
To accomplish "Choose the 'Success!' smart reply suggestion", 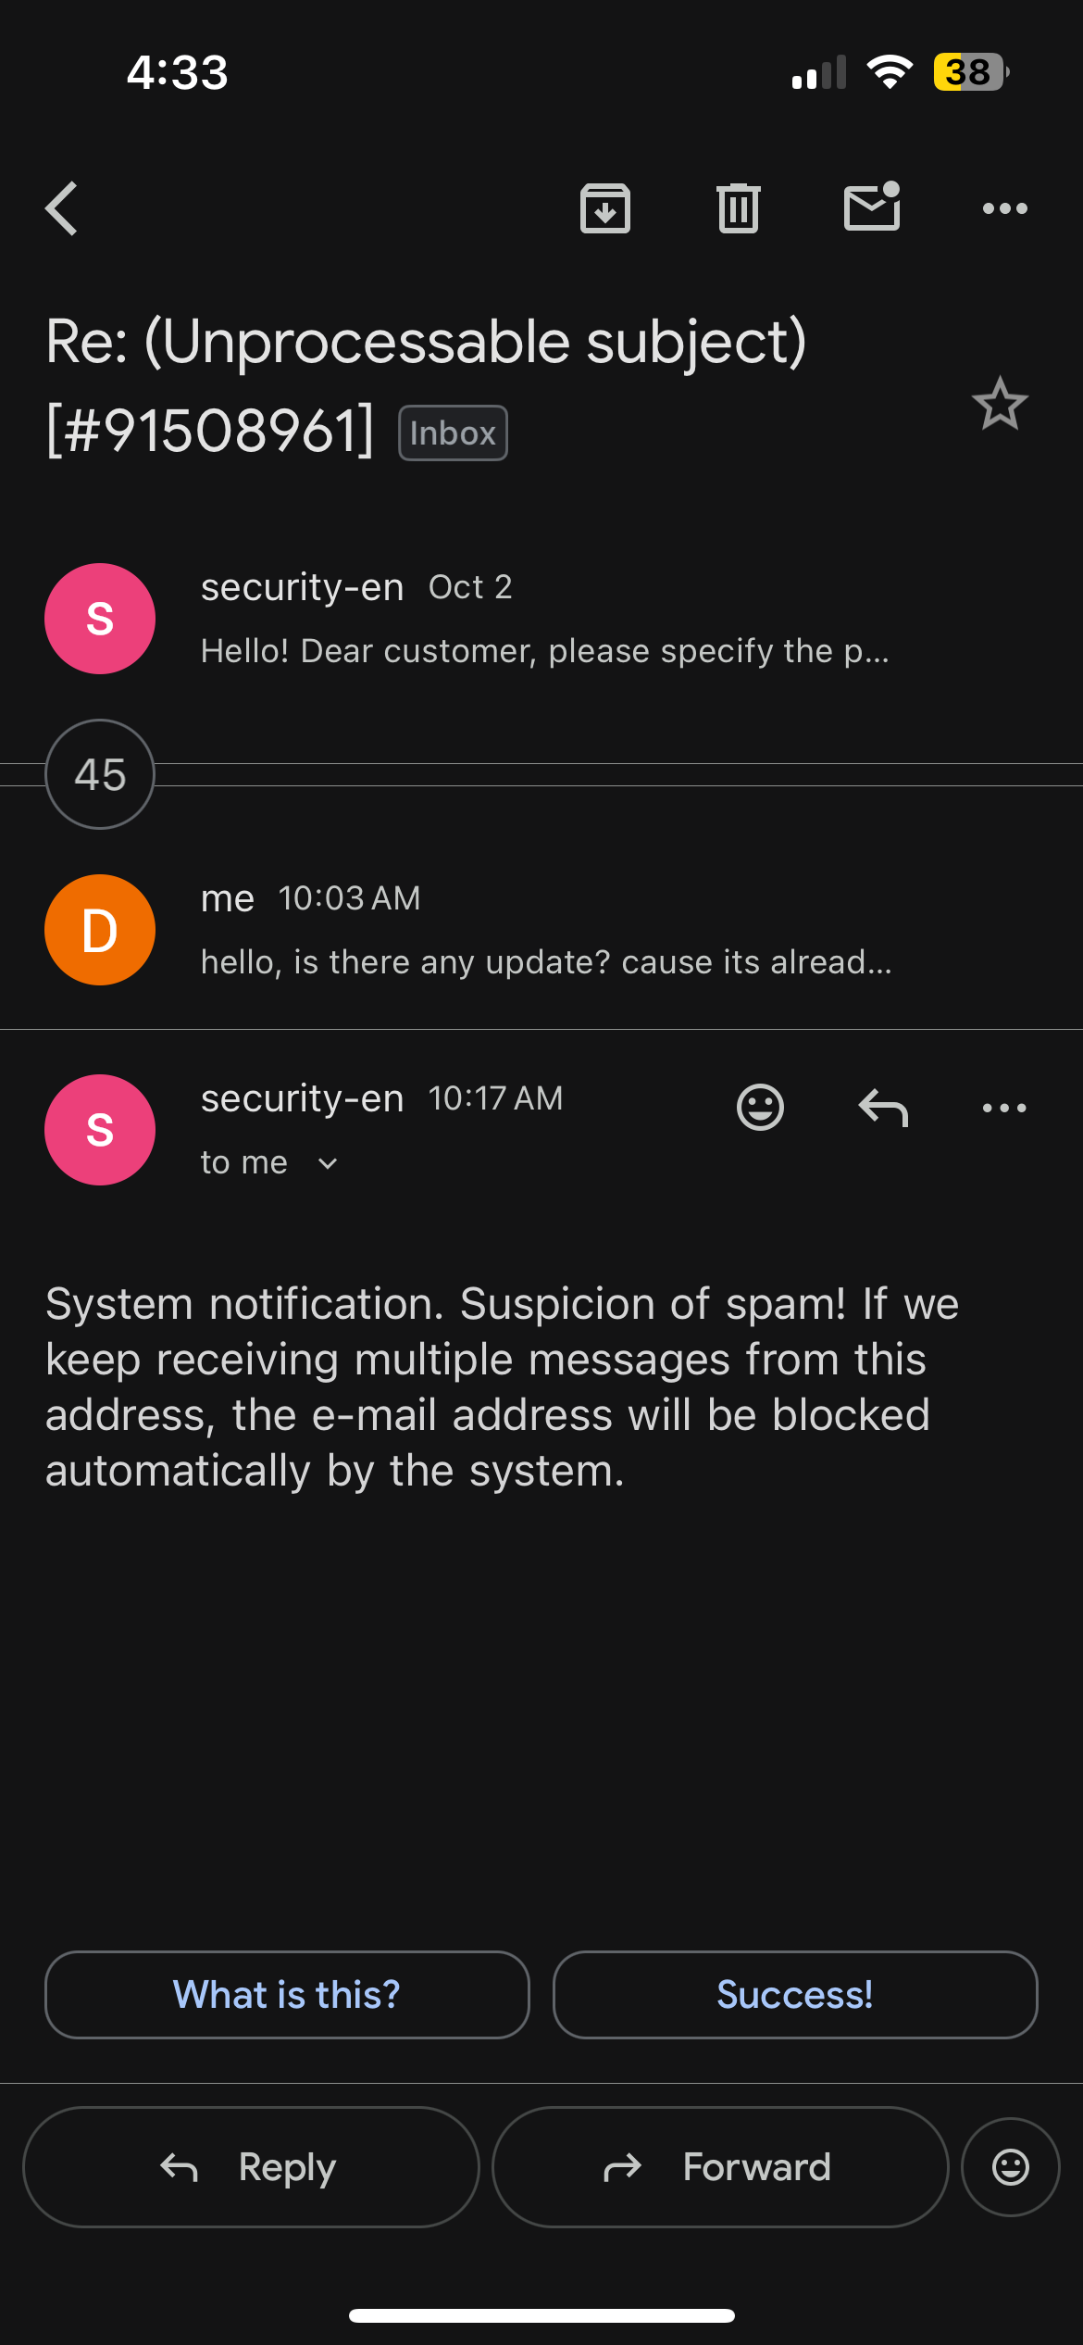I will click(x=795, y=1995).
